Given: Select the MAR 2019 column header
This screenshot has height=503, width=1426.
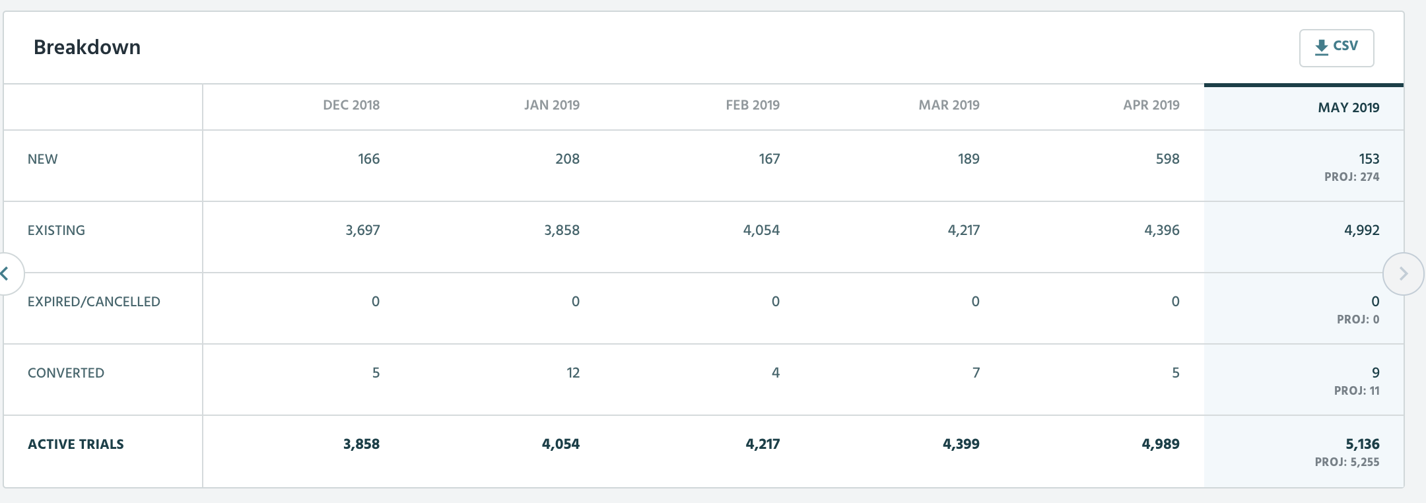Looking at the screenshot, I should click(x=949, y=105).
